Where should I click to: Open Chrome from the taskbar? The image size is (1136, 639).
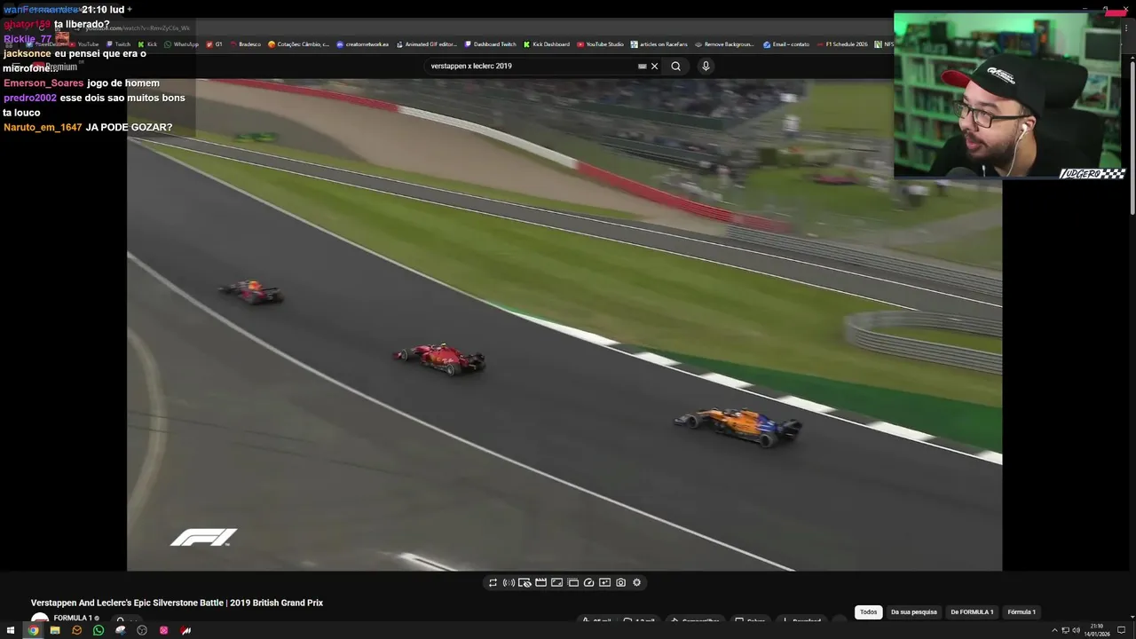click(33, 630)
